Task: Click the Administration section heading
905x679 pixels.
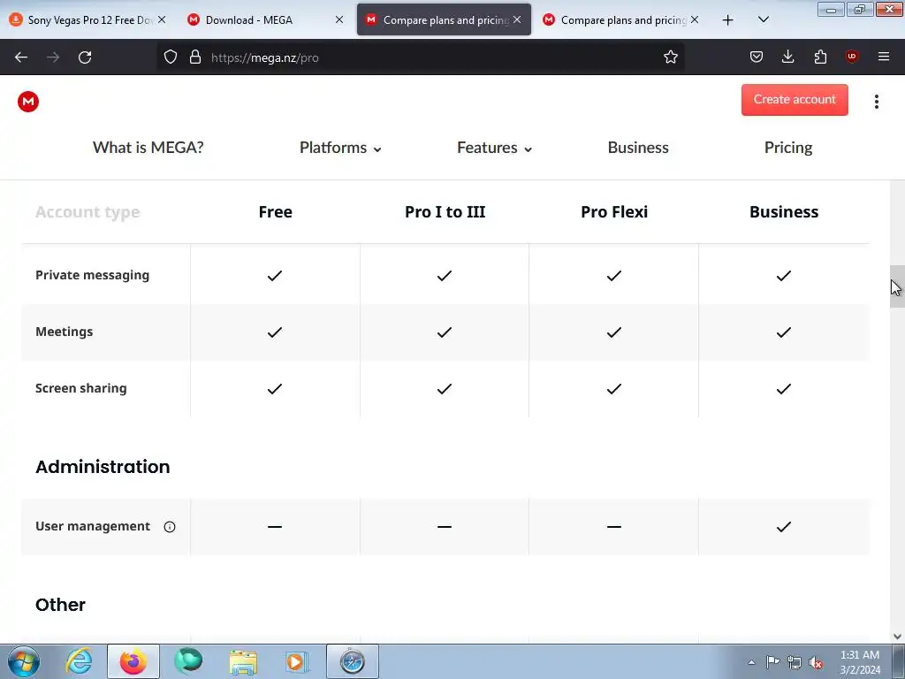Action: tap(103, 467)
